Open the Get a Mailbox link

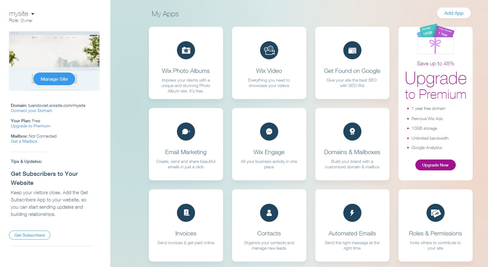pyautogui.click(x=24, y=141)
